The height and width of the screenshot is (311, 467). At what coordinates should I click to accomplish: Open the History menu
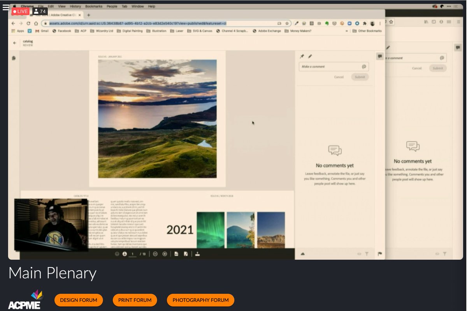75,7
